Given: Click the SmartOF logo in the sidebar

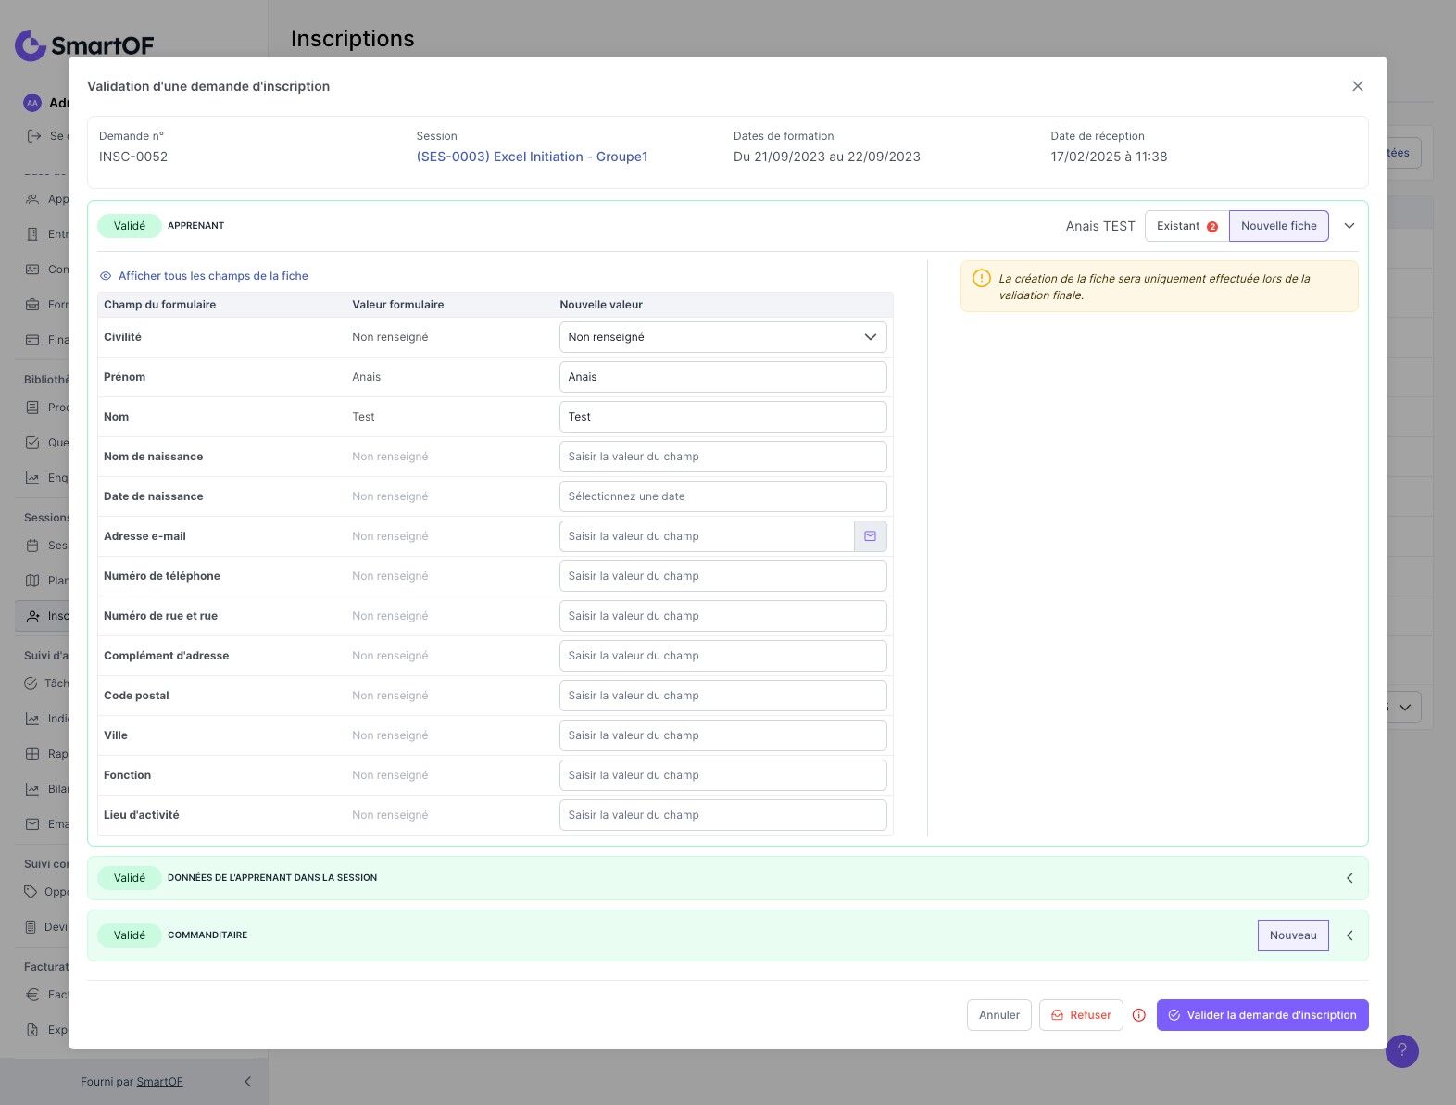Looking at the screenshot, I should pos(84,44).
